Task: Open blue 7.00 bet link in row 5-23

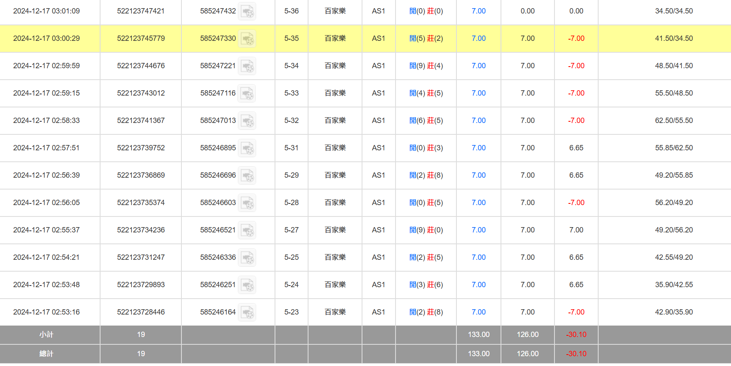Action: (478, 312)
